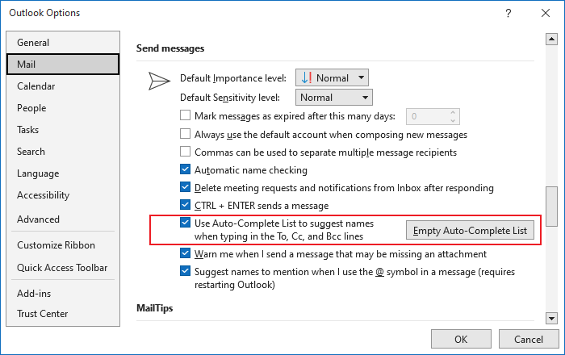Click the vertical scrollbar thumb
565x355 pixels.
(551, 207)
